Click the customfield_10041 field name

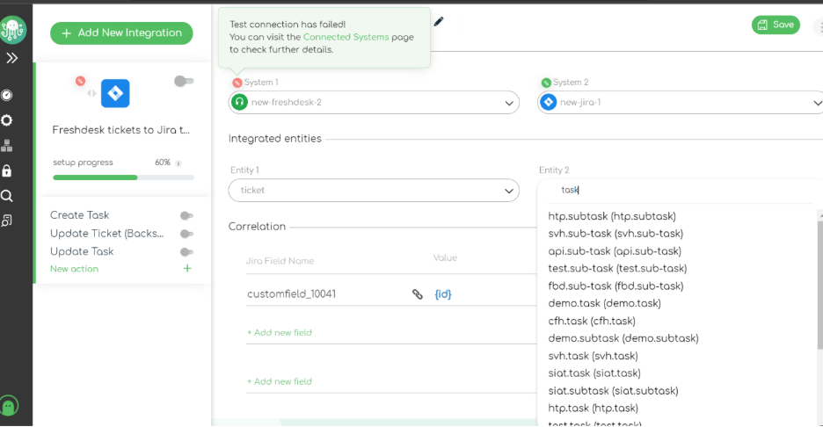[291, 294]
